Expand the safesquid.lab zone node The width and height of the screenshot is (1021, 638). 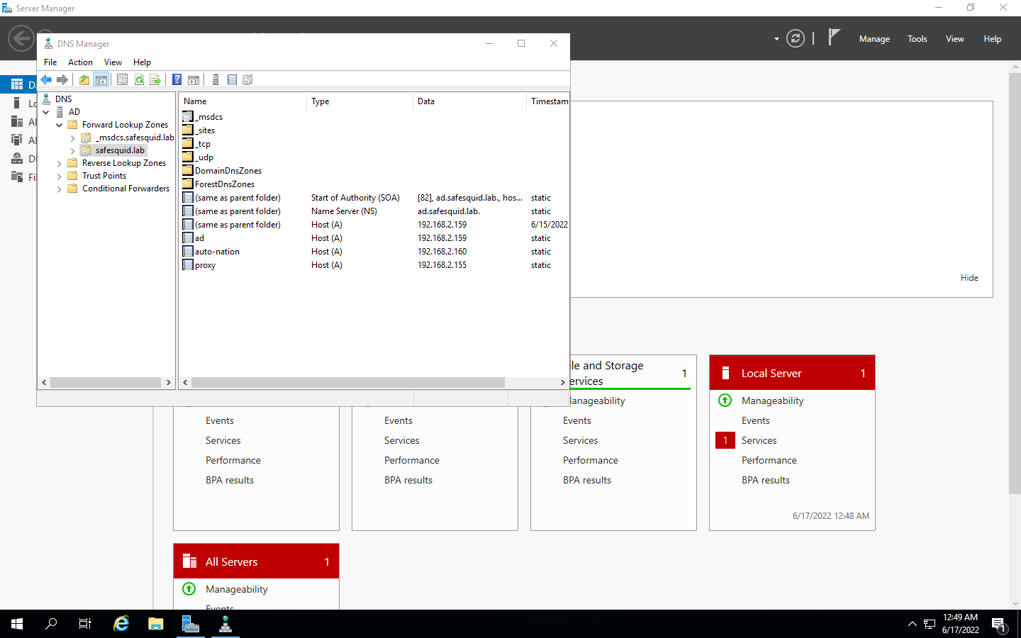pyautogui.click(x=72, y=151)
